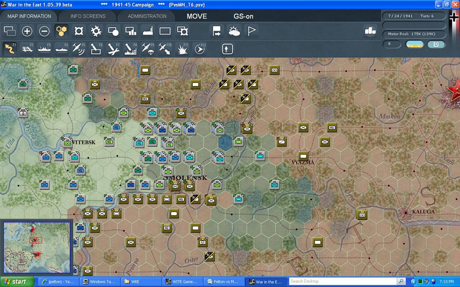The height and width of the screenshot is (287, 460).
Task: Toggle the battle sites ring icon
Action: point(79,31)
